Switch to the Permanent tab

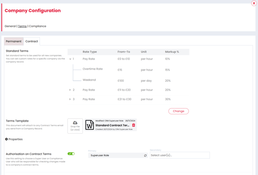coord(13,41)
